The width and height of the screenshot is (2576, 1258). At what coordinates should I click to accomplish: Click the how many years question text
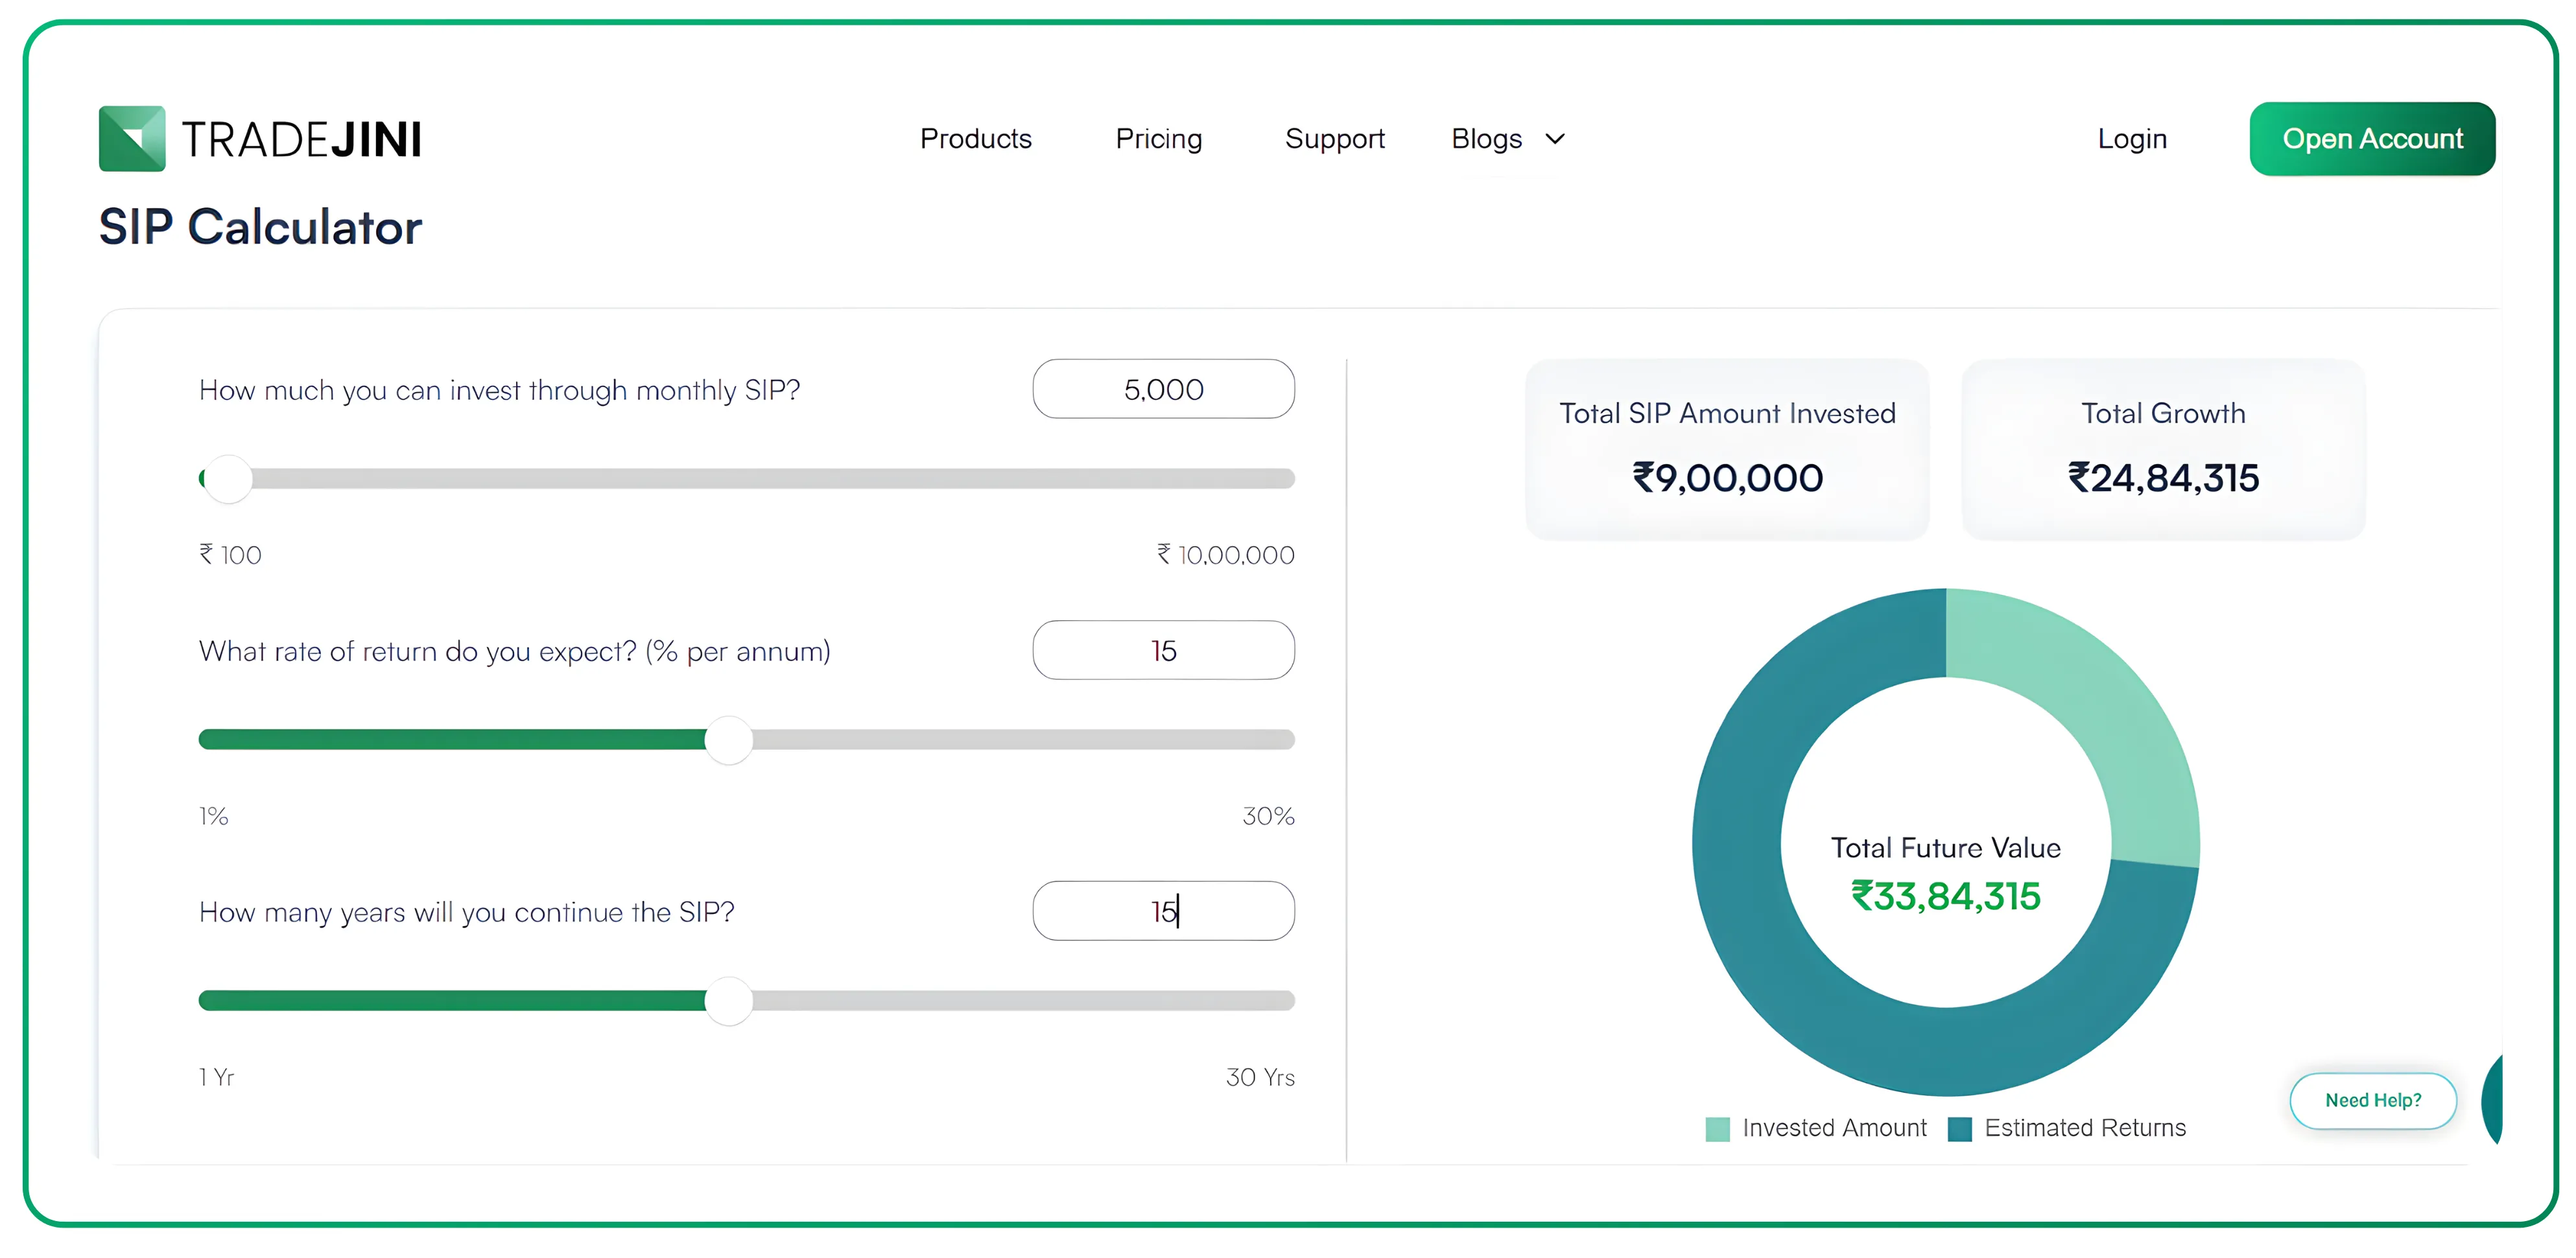point(466,912)
